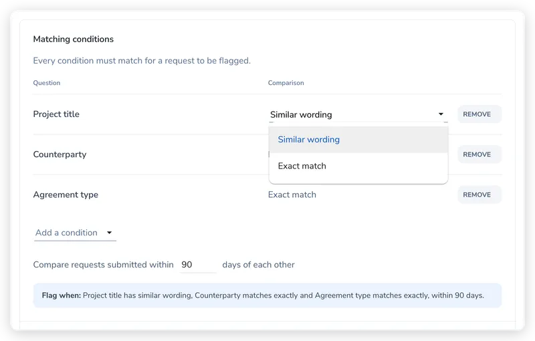Open the Project title comparison dropdown
This screenshot has width=535, height=341.
pos(358,114)
